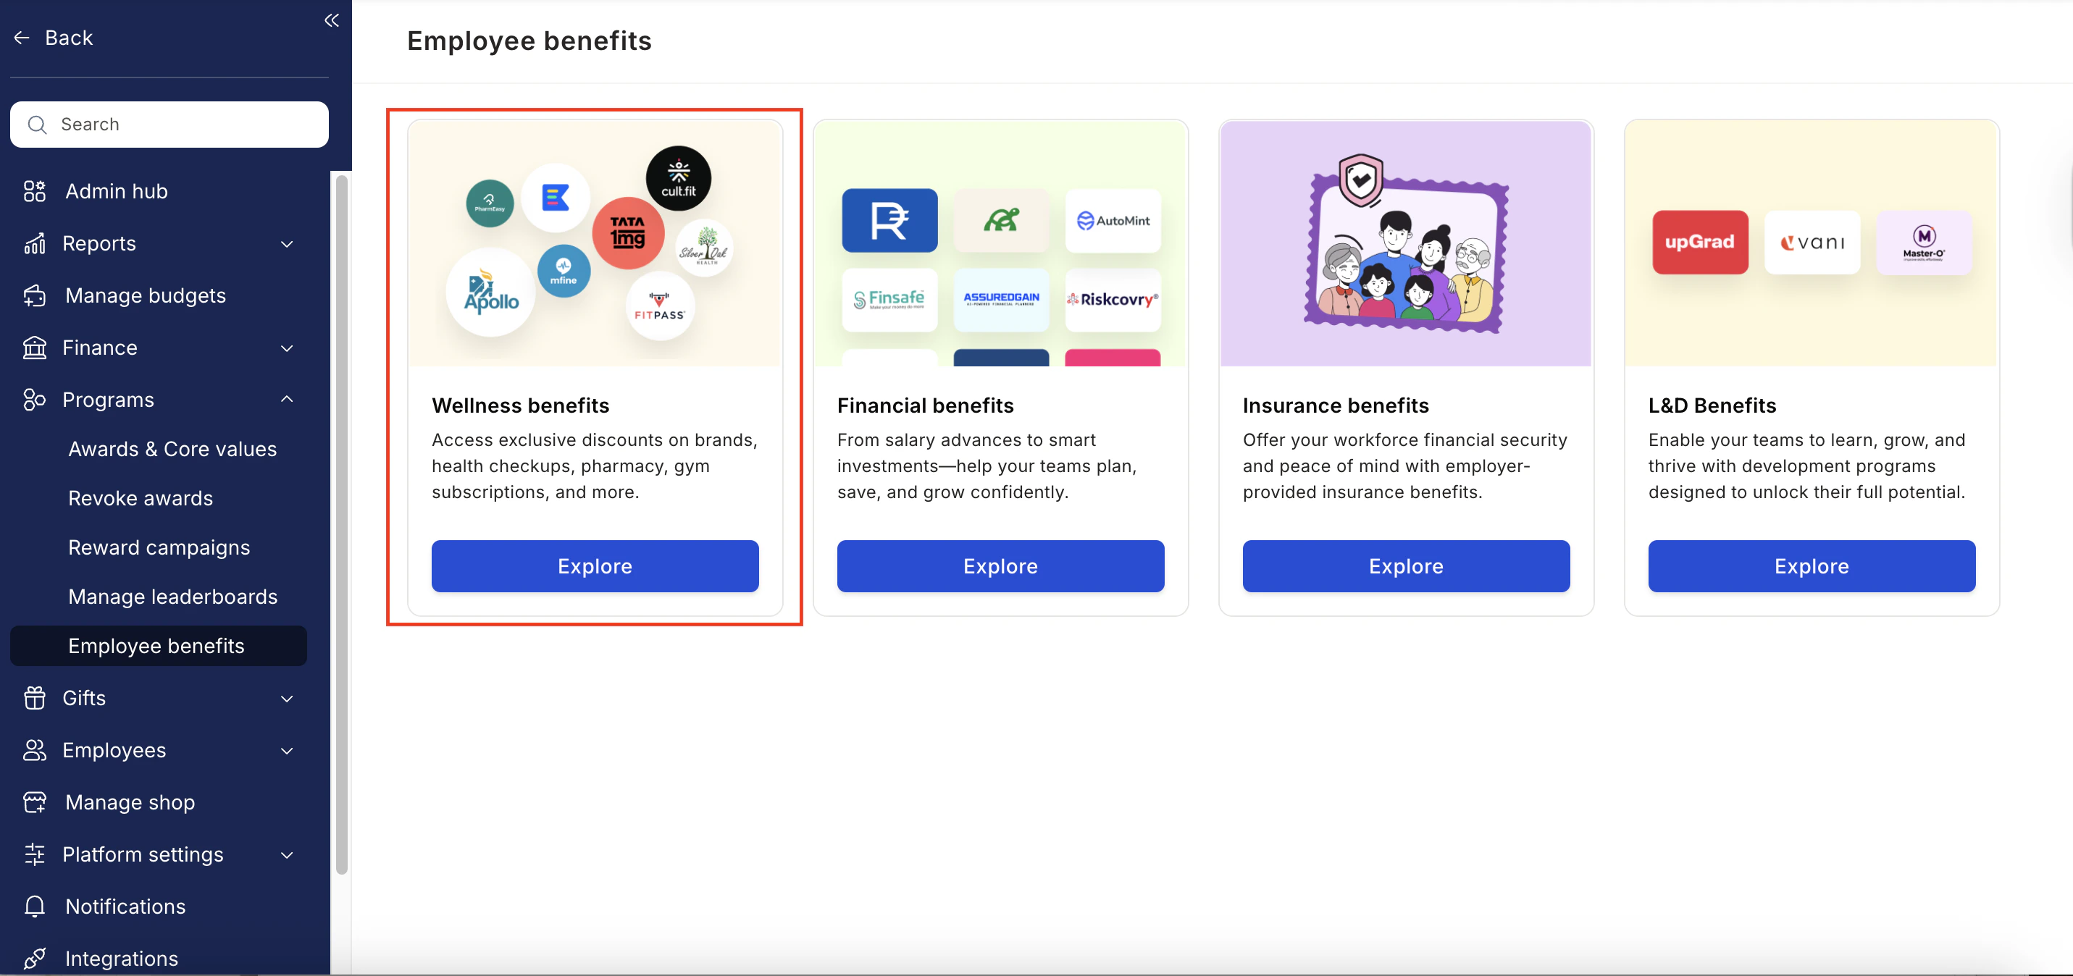This screenshot has height=976, width=2073.
Task: Open Reward campaigns
Action: click(159, 547)
